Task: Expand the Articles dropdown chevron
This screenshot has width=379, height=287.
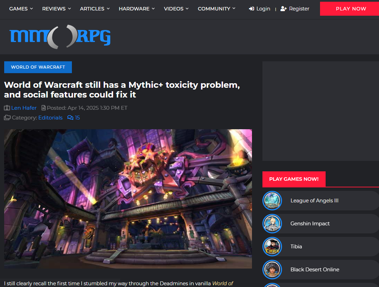Action: [108, 9]
